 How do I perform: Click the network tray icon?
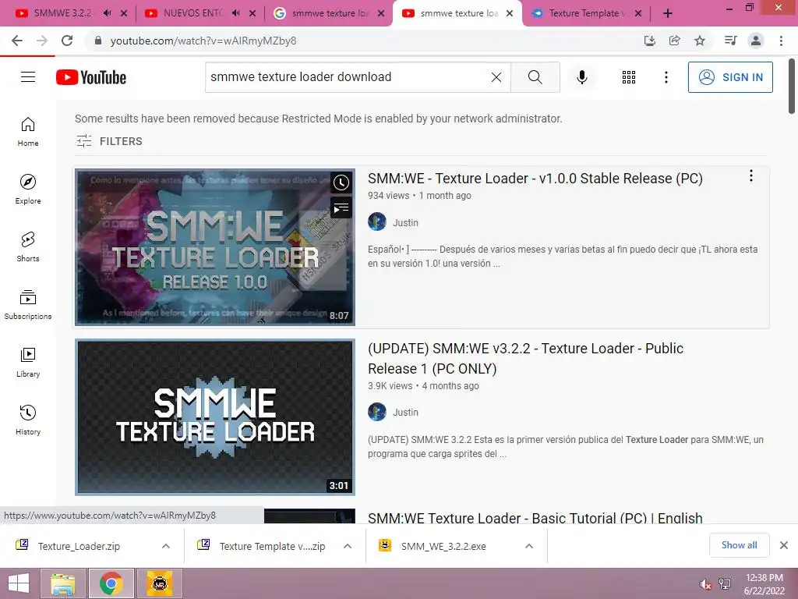pyautogui.click(x=725, y=584)
